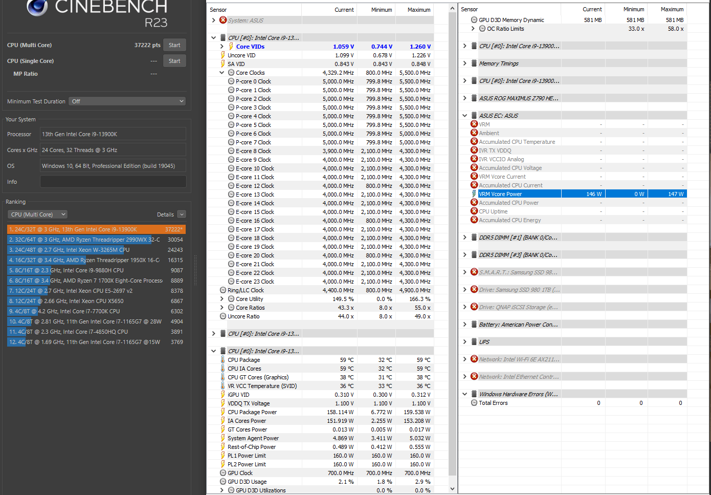711x495 pixels.
Task: Expand the Core VIDs tree row
Action: point(221,47)
